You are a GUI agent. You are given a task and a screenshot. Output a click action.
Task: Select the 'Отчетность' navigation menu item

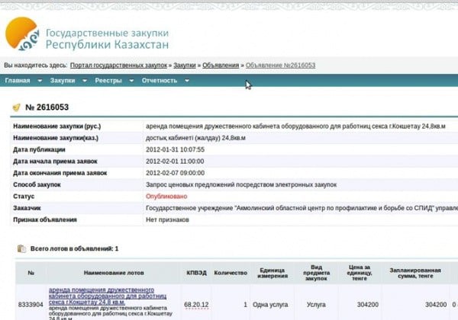click(160, 80)
